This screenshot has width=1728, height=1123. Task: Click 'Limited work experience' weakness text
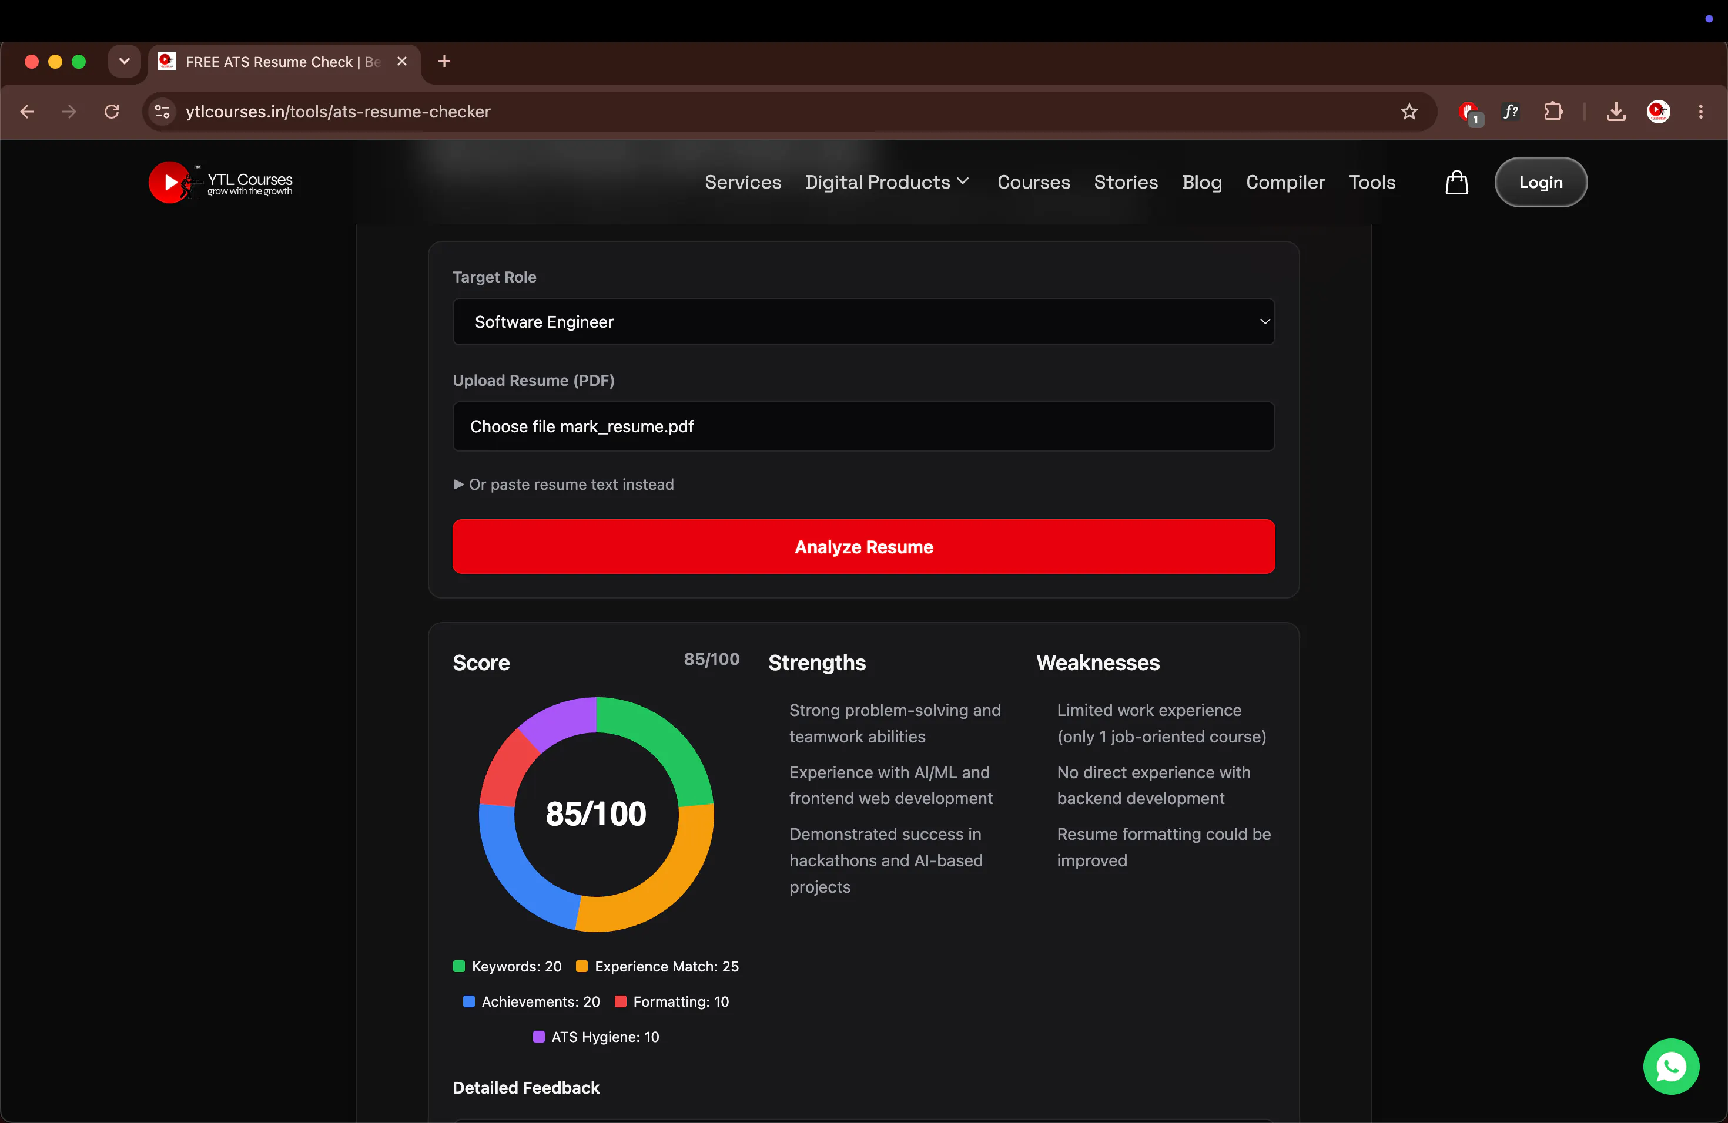(1161, 723)
